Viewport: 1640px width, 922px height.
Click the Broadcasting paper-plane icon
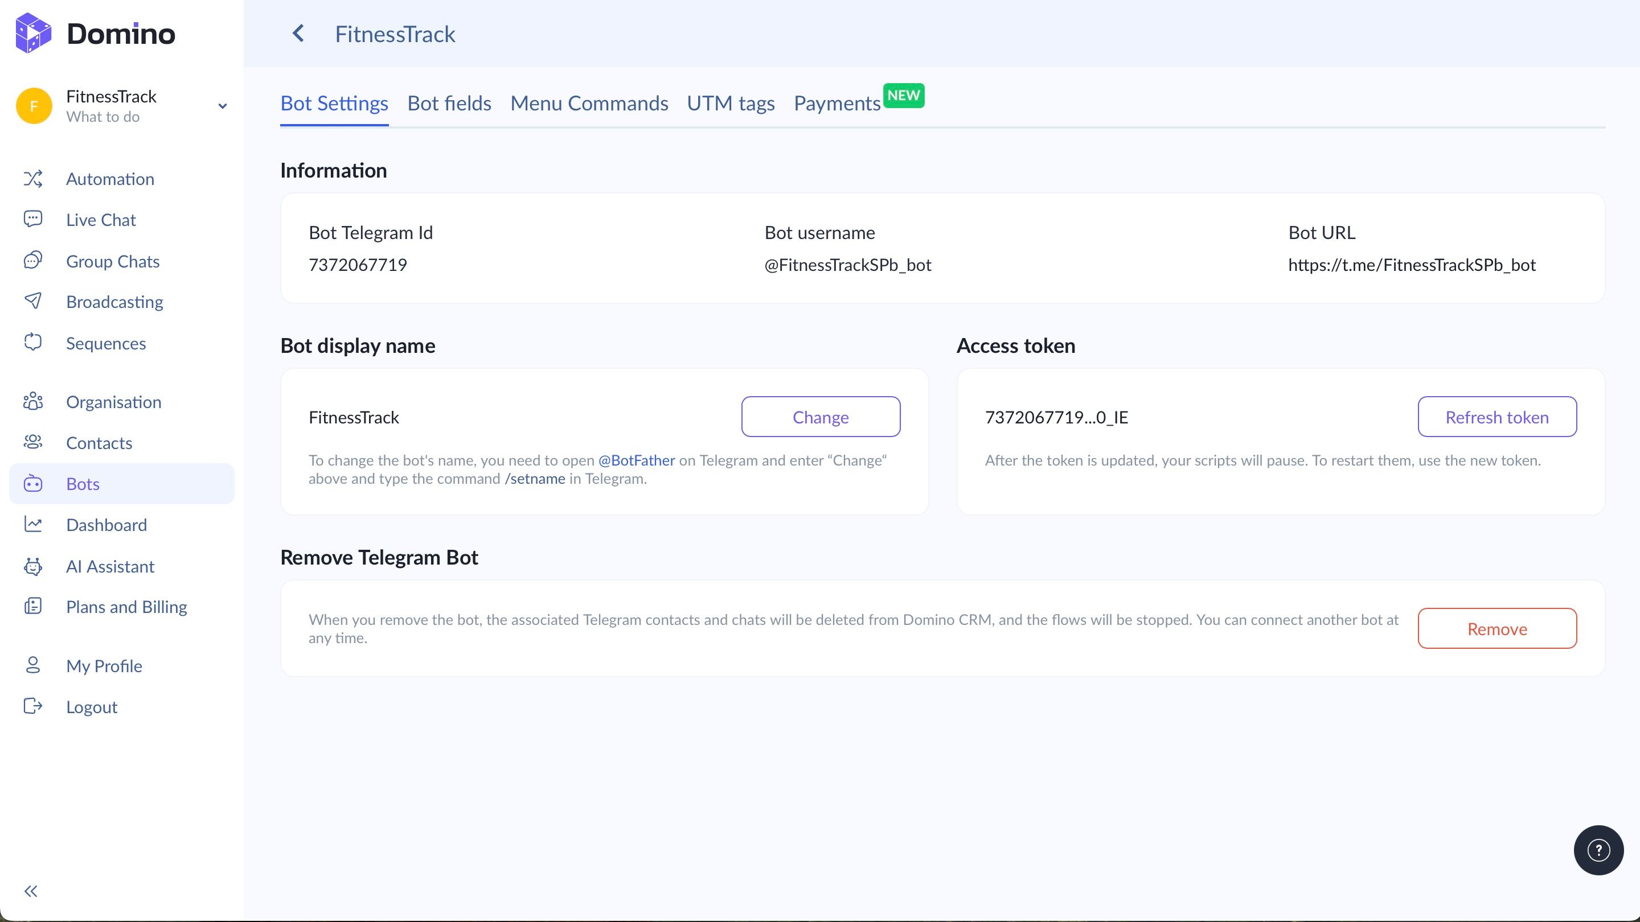(x=33, y=302)
